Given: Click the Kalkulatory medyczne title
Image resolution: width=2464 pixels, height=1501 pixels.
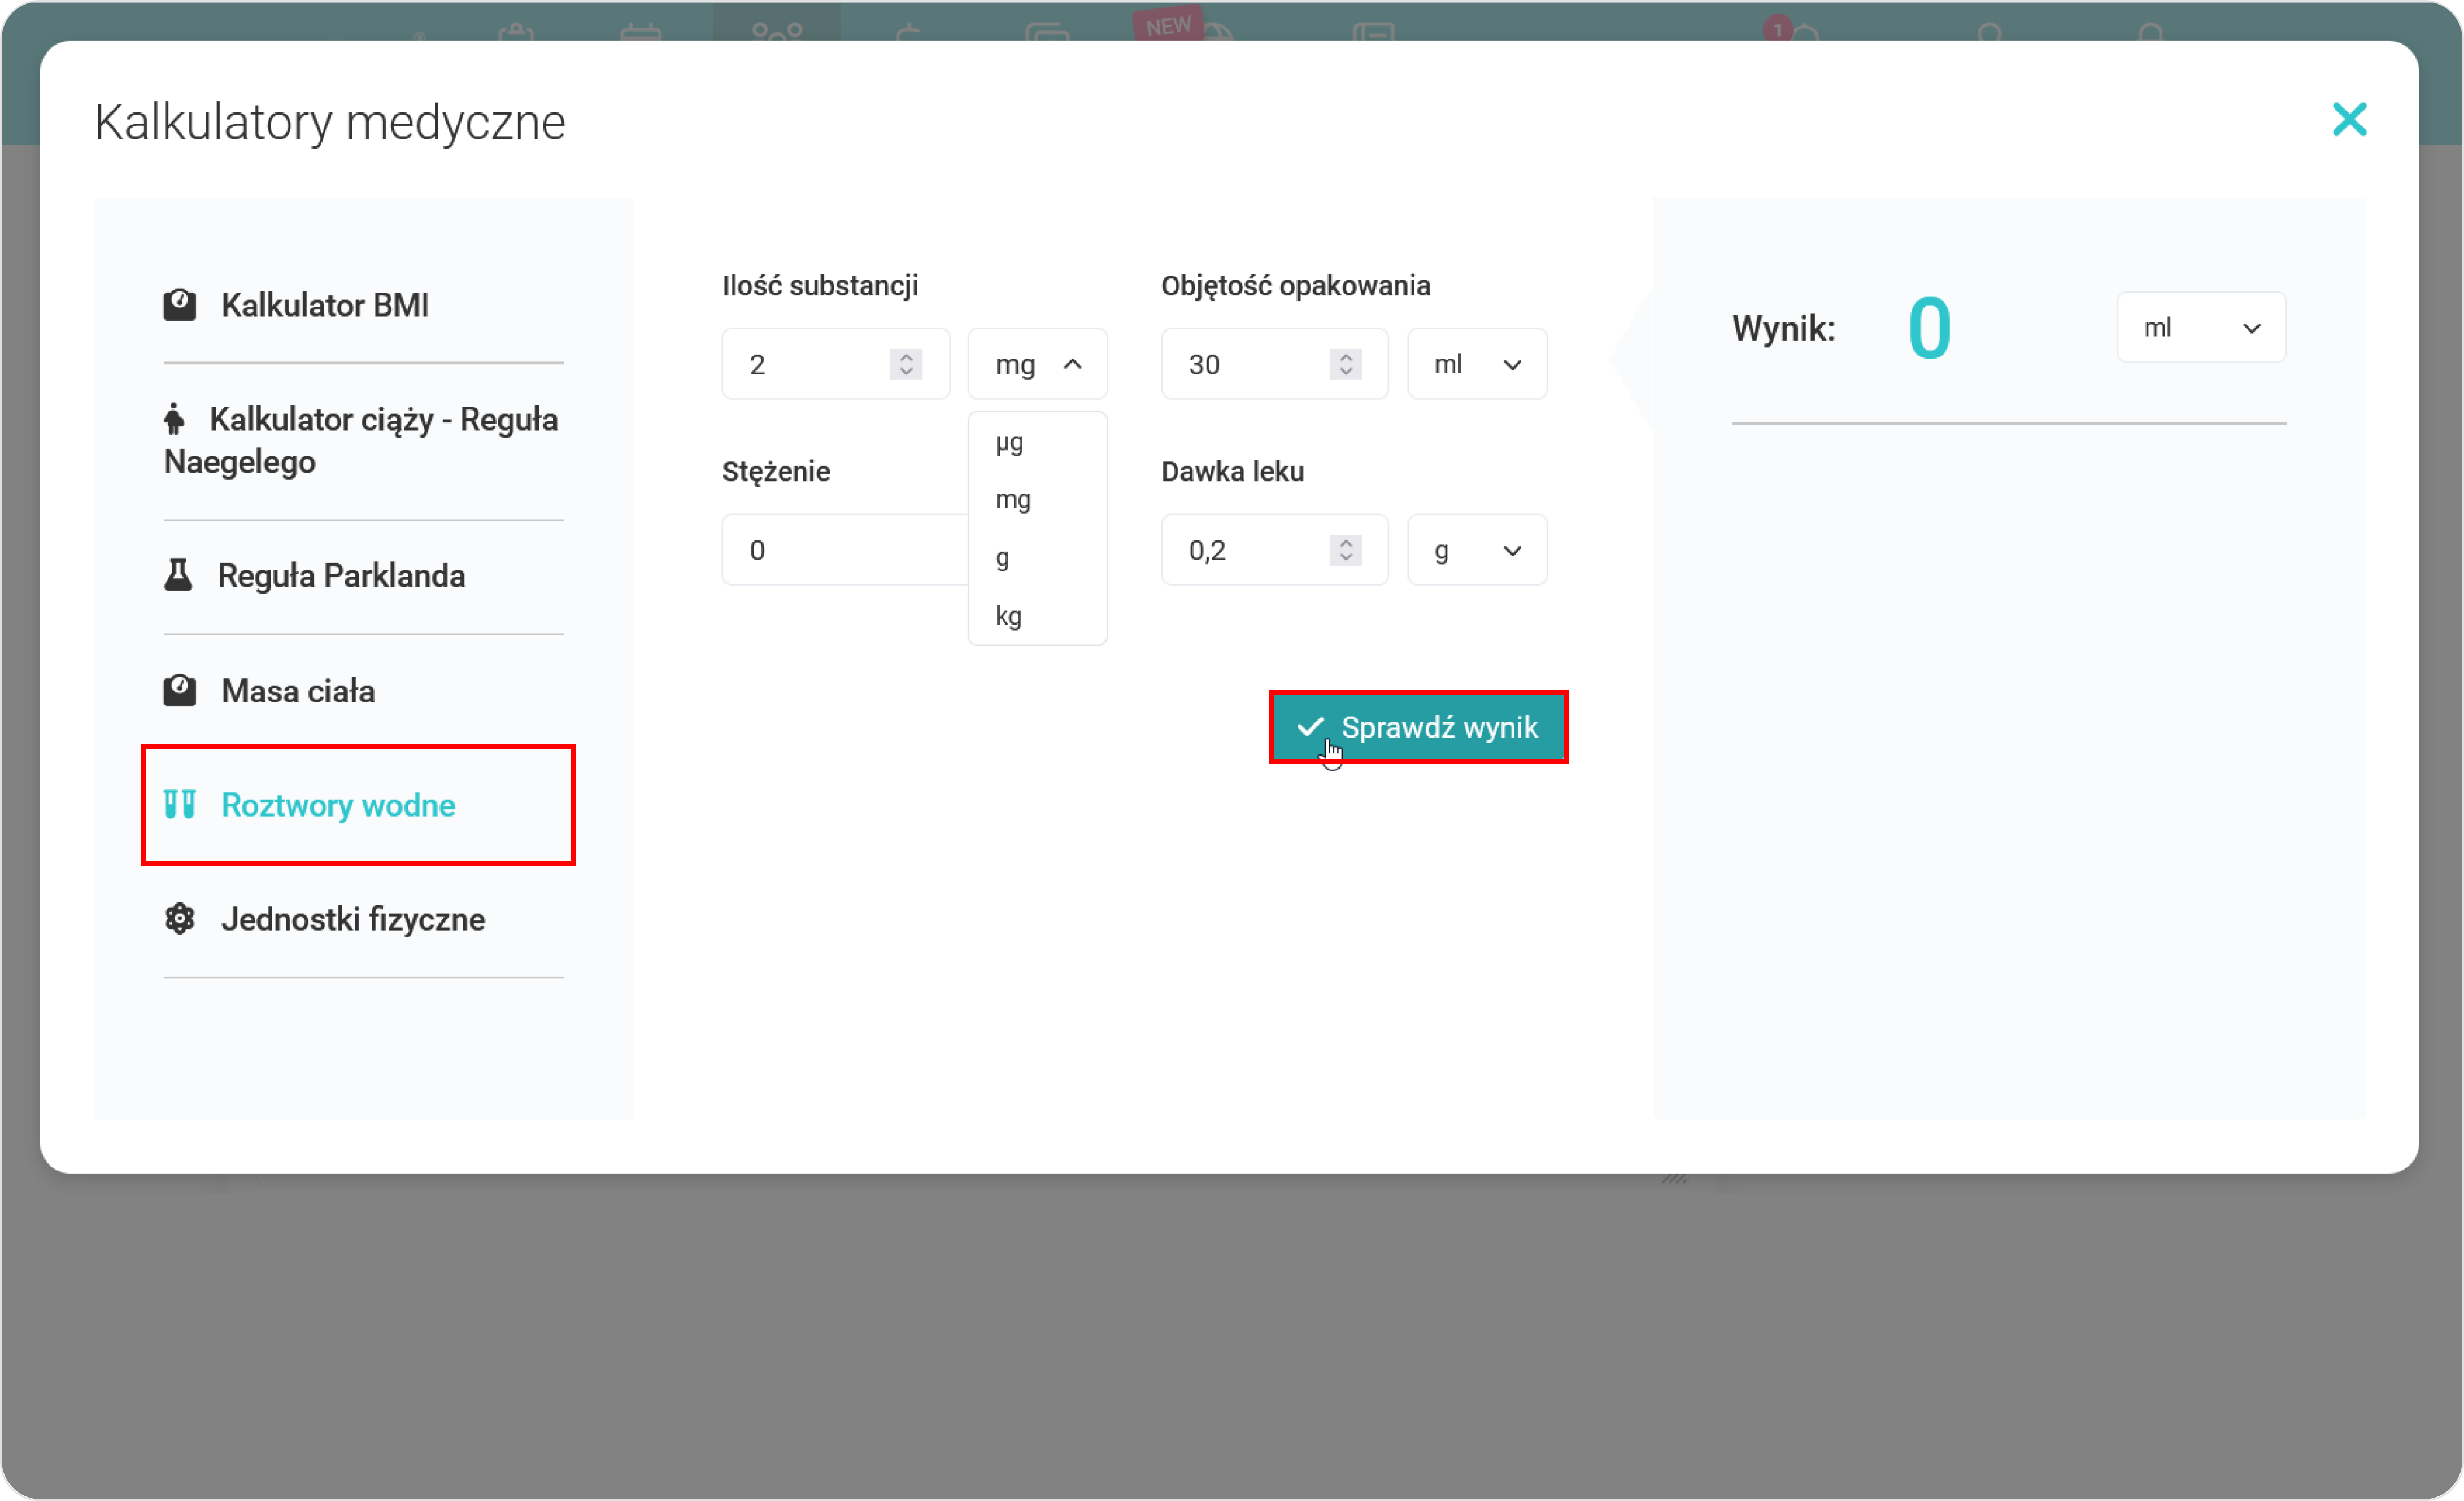Looking at the screenshot, I should 330,123.
